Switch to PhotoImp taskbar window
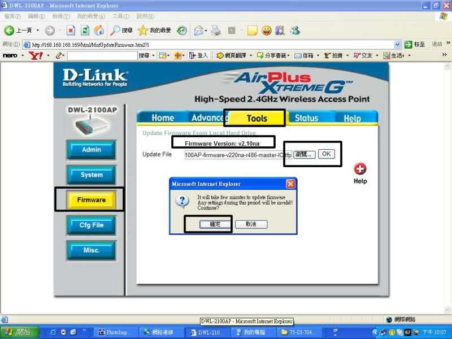This screenshot has height=339, width=452. coord(115,332)
